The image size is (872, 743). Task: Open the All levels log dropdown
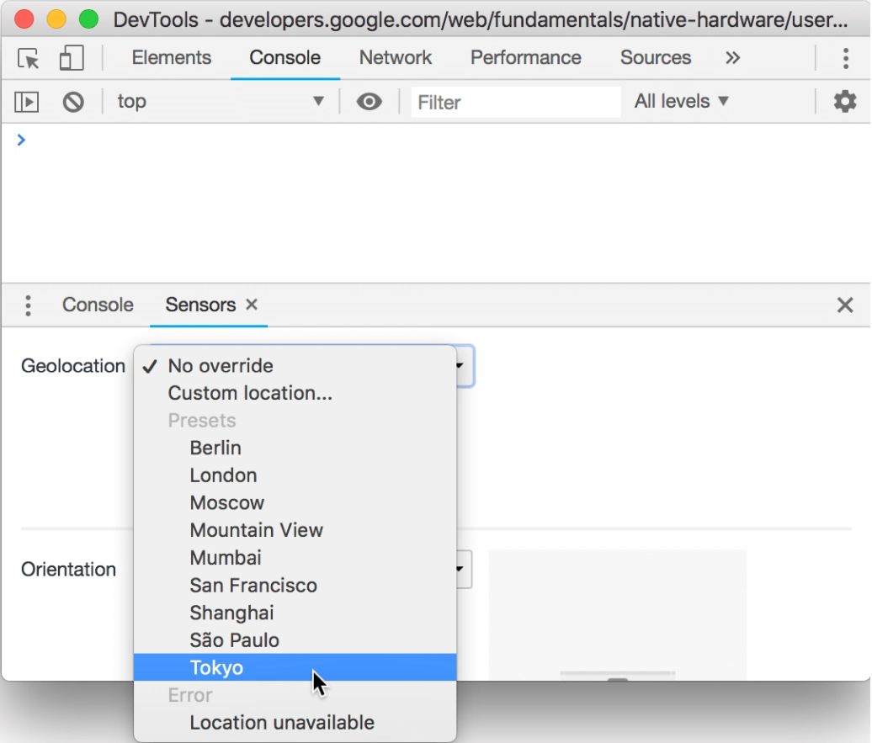pos(682,101)
